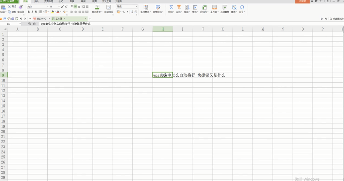The height and width of the screenshot is (181, 344).
Task: Align text right in cell
Action: [x=80, y=12]
